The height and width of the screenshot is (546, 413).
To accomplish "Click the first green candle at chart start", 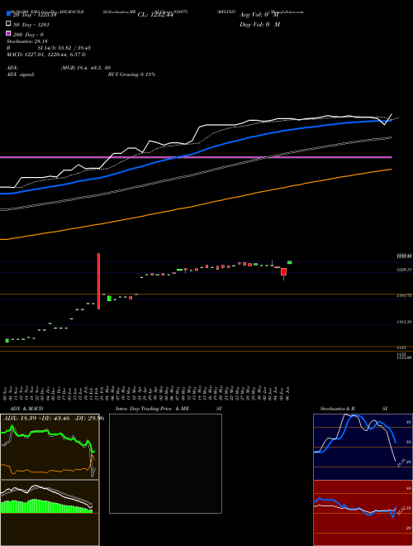I will [7, 340].
